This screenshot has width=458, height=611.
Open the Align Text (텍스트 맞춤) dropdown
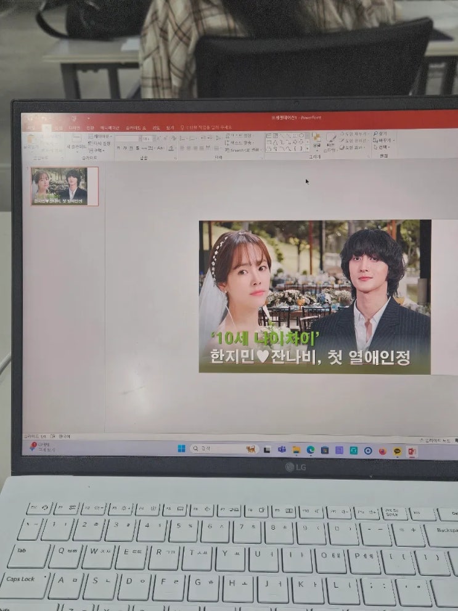(239, 142)
